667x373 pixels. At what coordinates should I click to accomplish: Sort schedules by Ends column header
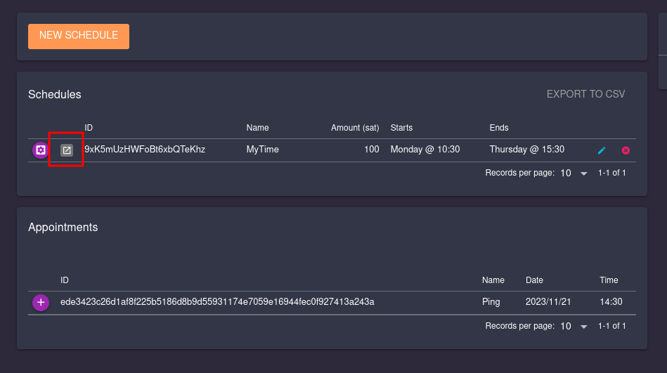pyautogui.click(x=499, y=128)
